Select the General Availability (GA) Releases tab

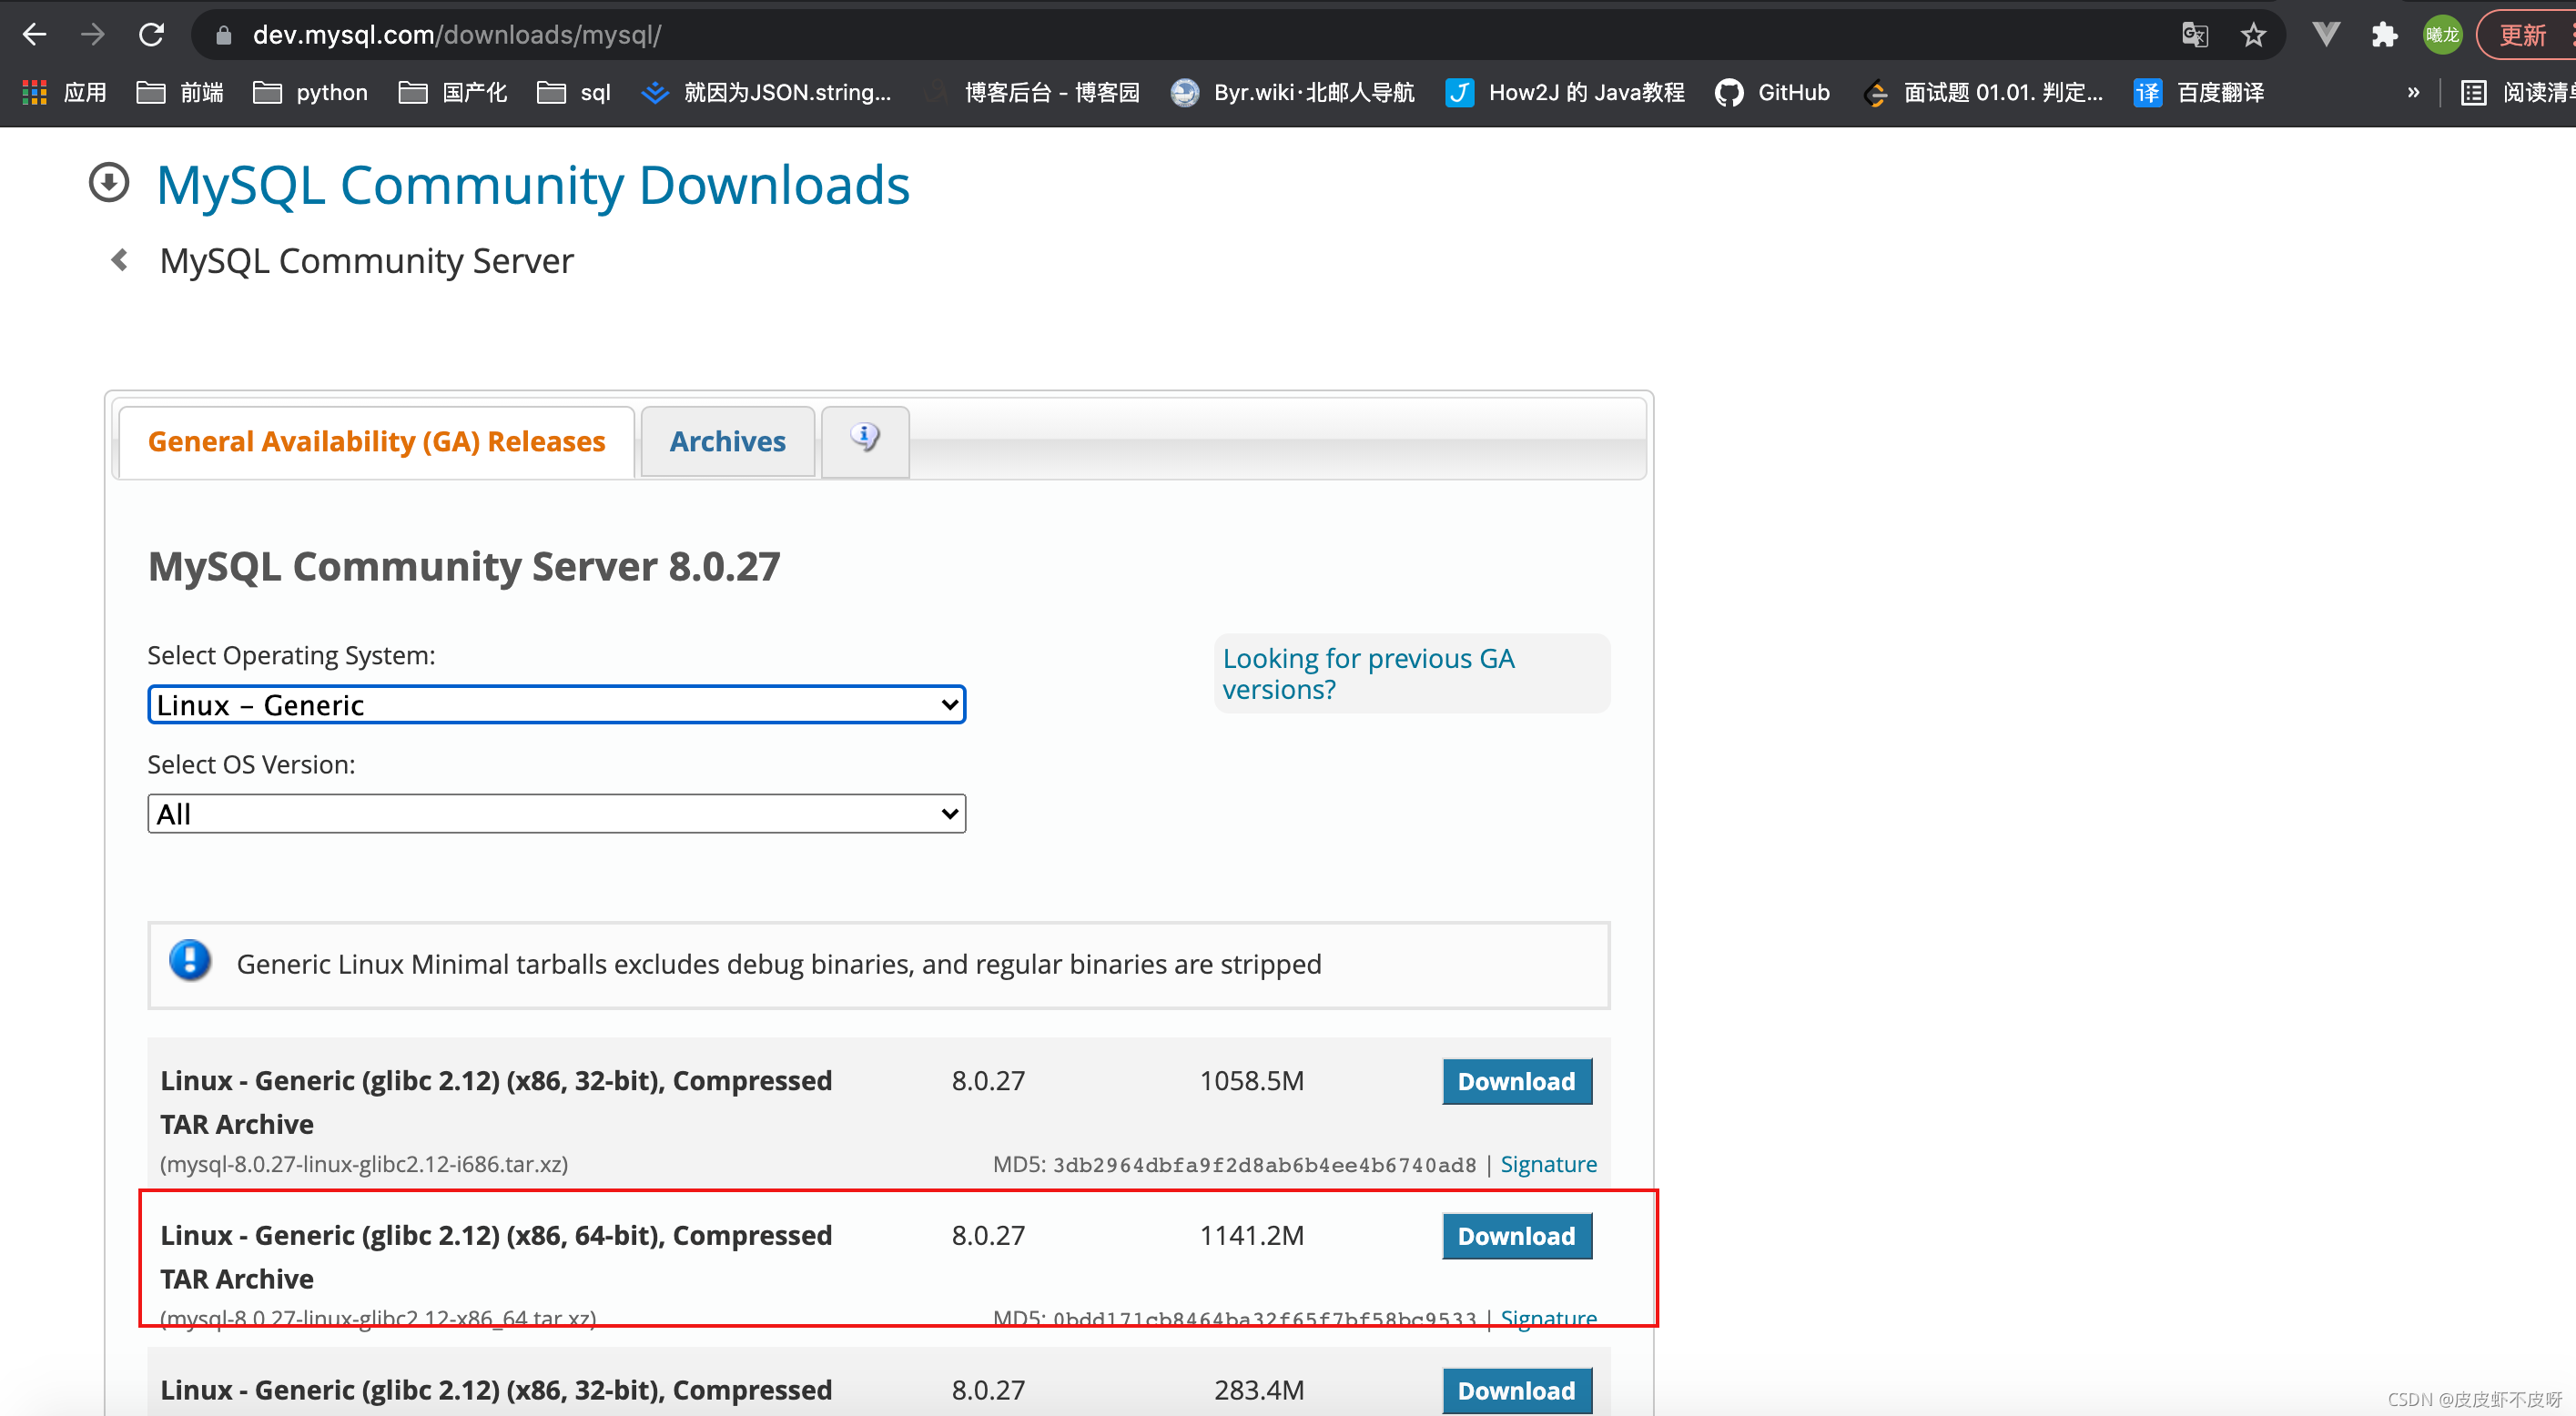(x=376, y=441)
